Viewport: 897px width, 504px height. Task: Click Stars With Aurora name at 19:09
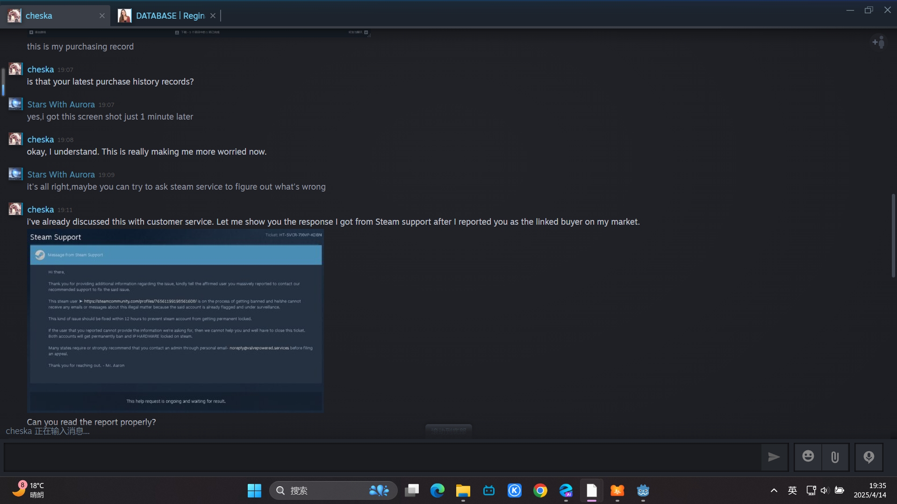61,175
